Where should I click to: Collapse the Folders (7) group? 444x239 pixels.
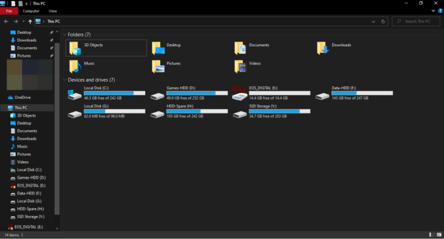coord(65,35)
